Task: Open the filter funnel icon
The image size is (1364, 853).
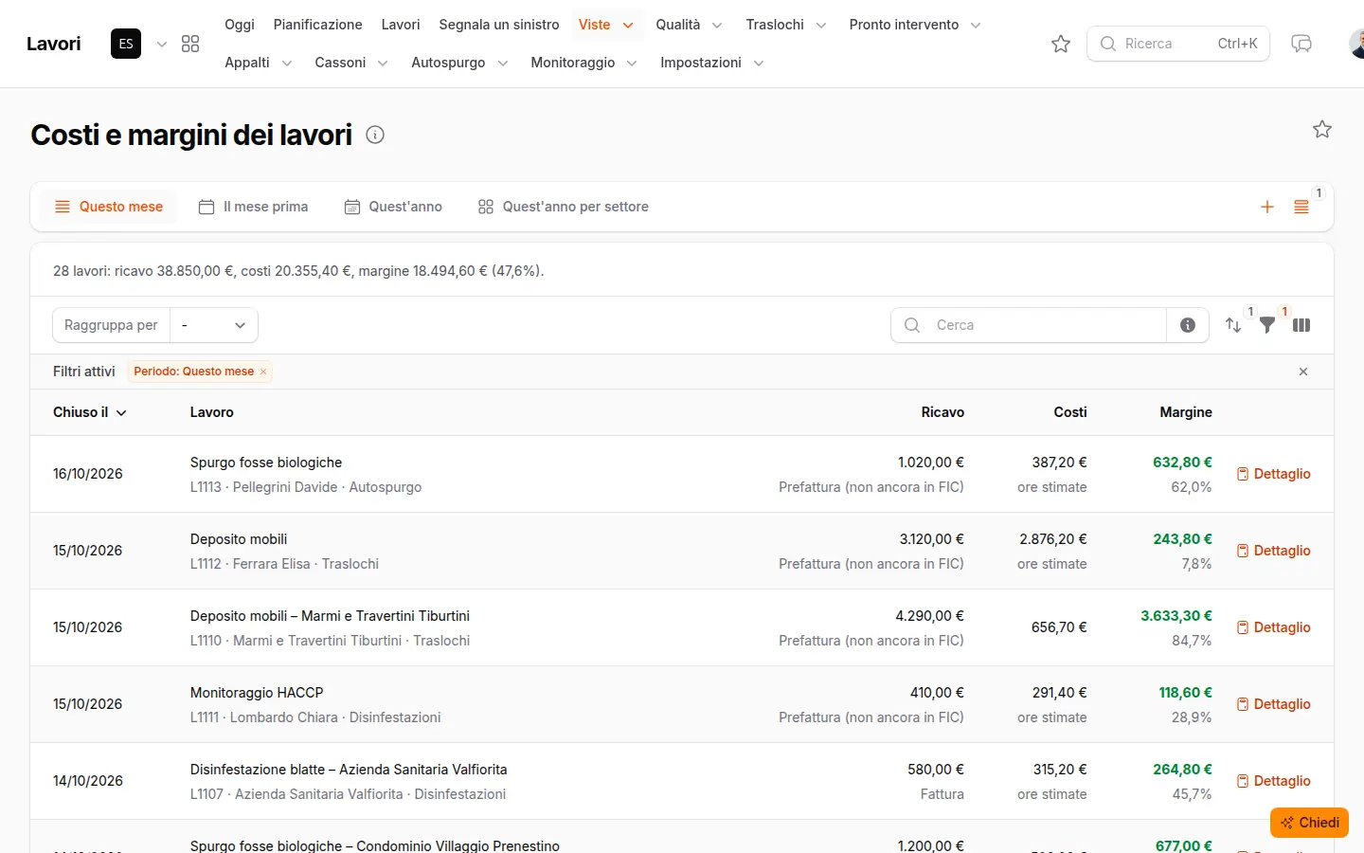Action: tap(1267, 325)
